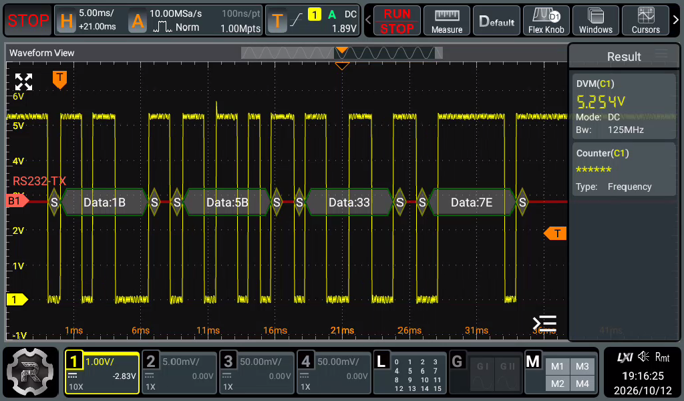This screenshot has width=684, height=401.
Task: Collapse the Result panel with the list icon
Action: (544, 323)
